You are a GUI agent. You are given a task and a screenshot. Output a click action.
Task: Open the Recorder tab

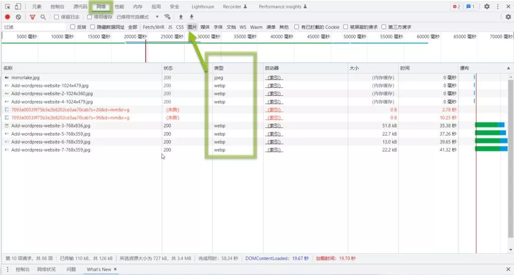click(235, 7)
